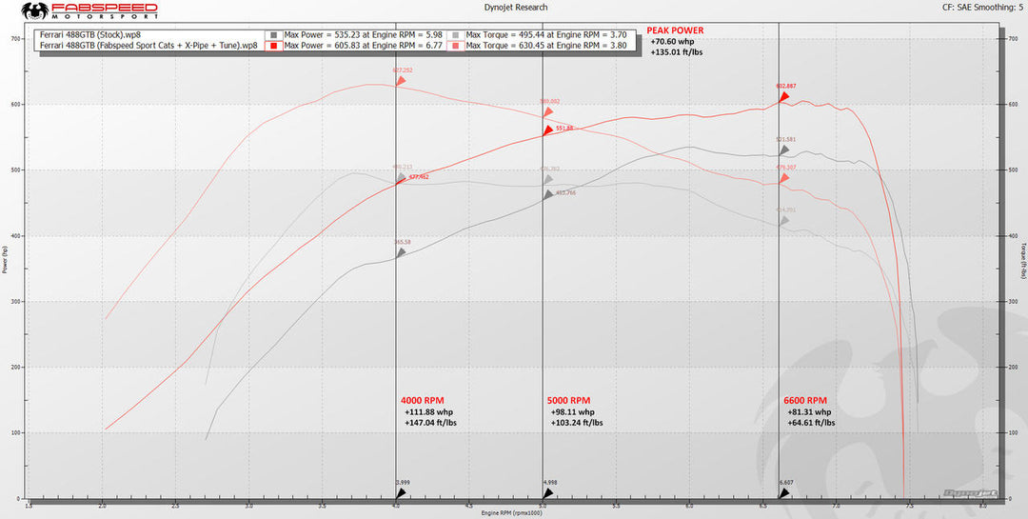Click the red tuned Max Power swatch
Screen dimensions: 1028x519
[274, 45]
